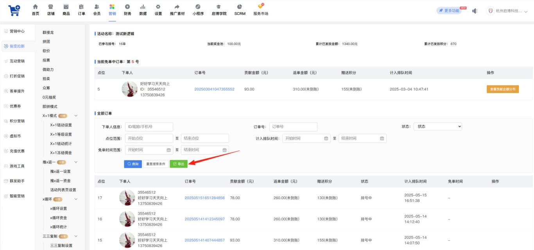Click the avatar of current free order 5

pos(130,89)
